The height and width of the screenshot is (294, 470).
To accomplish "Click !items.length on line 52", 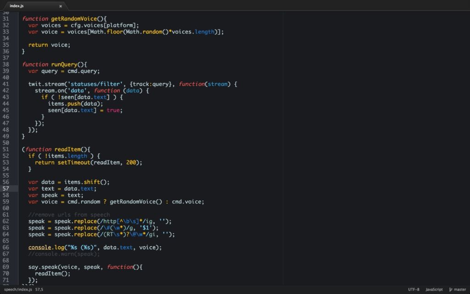I will [x=66, y=156].
